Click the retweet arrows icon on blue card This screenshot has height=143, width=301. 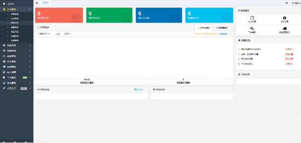(175, 18)
